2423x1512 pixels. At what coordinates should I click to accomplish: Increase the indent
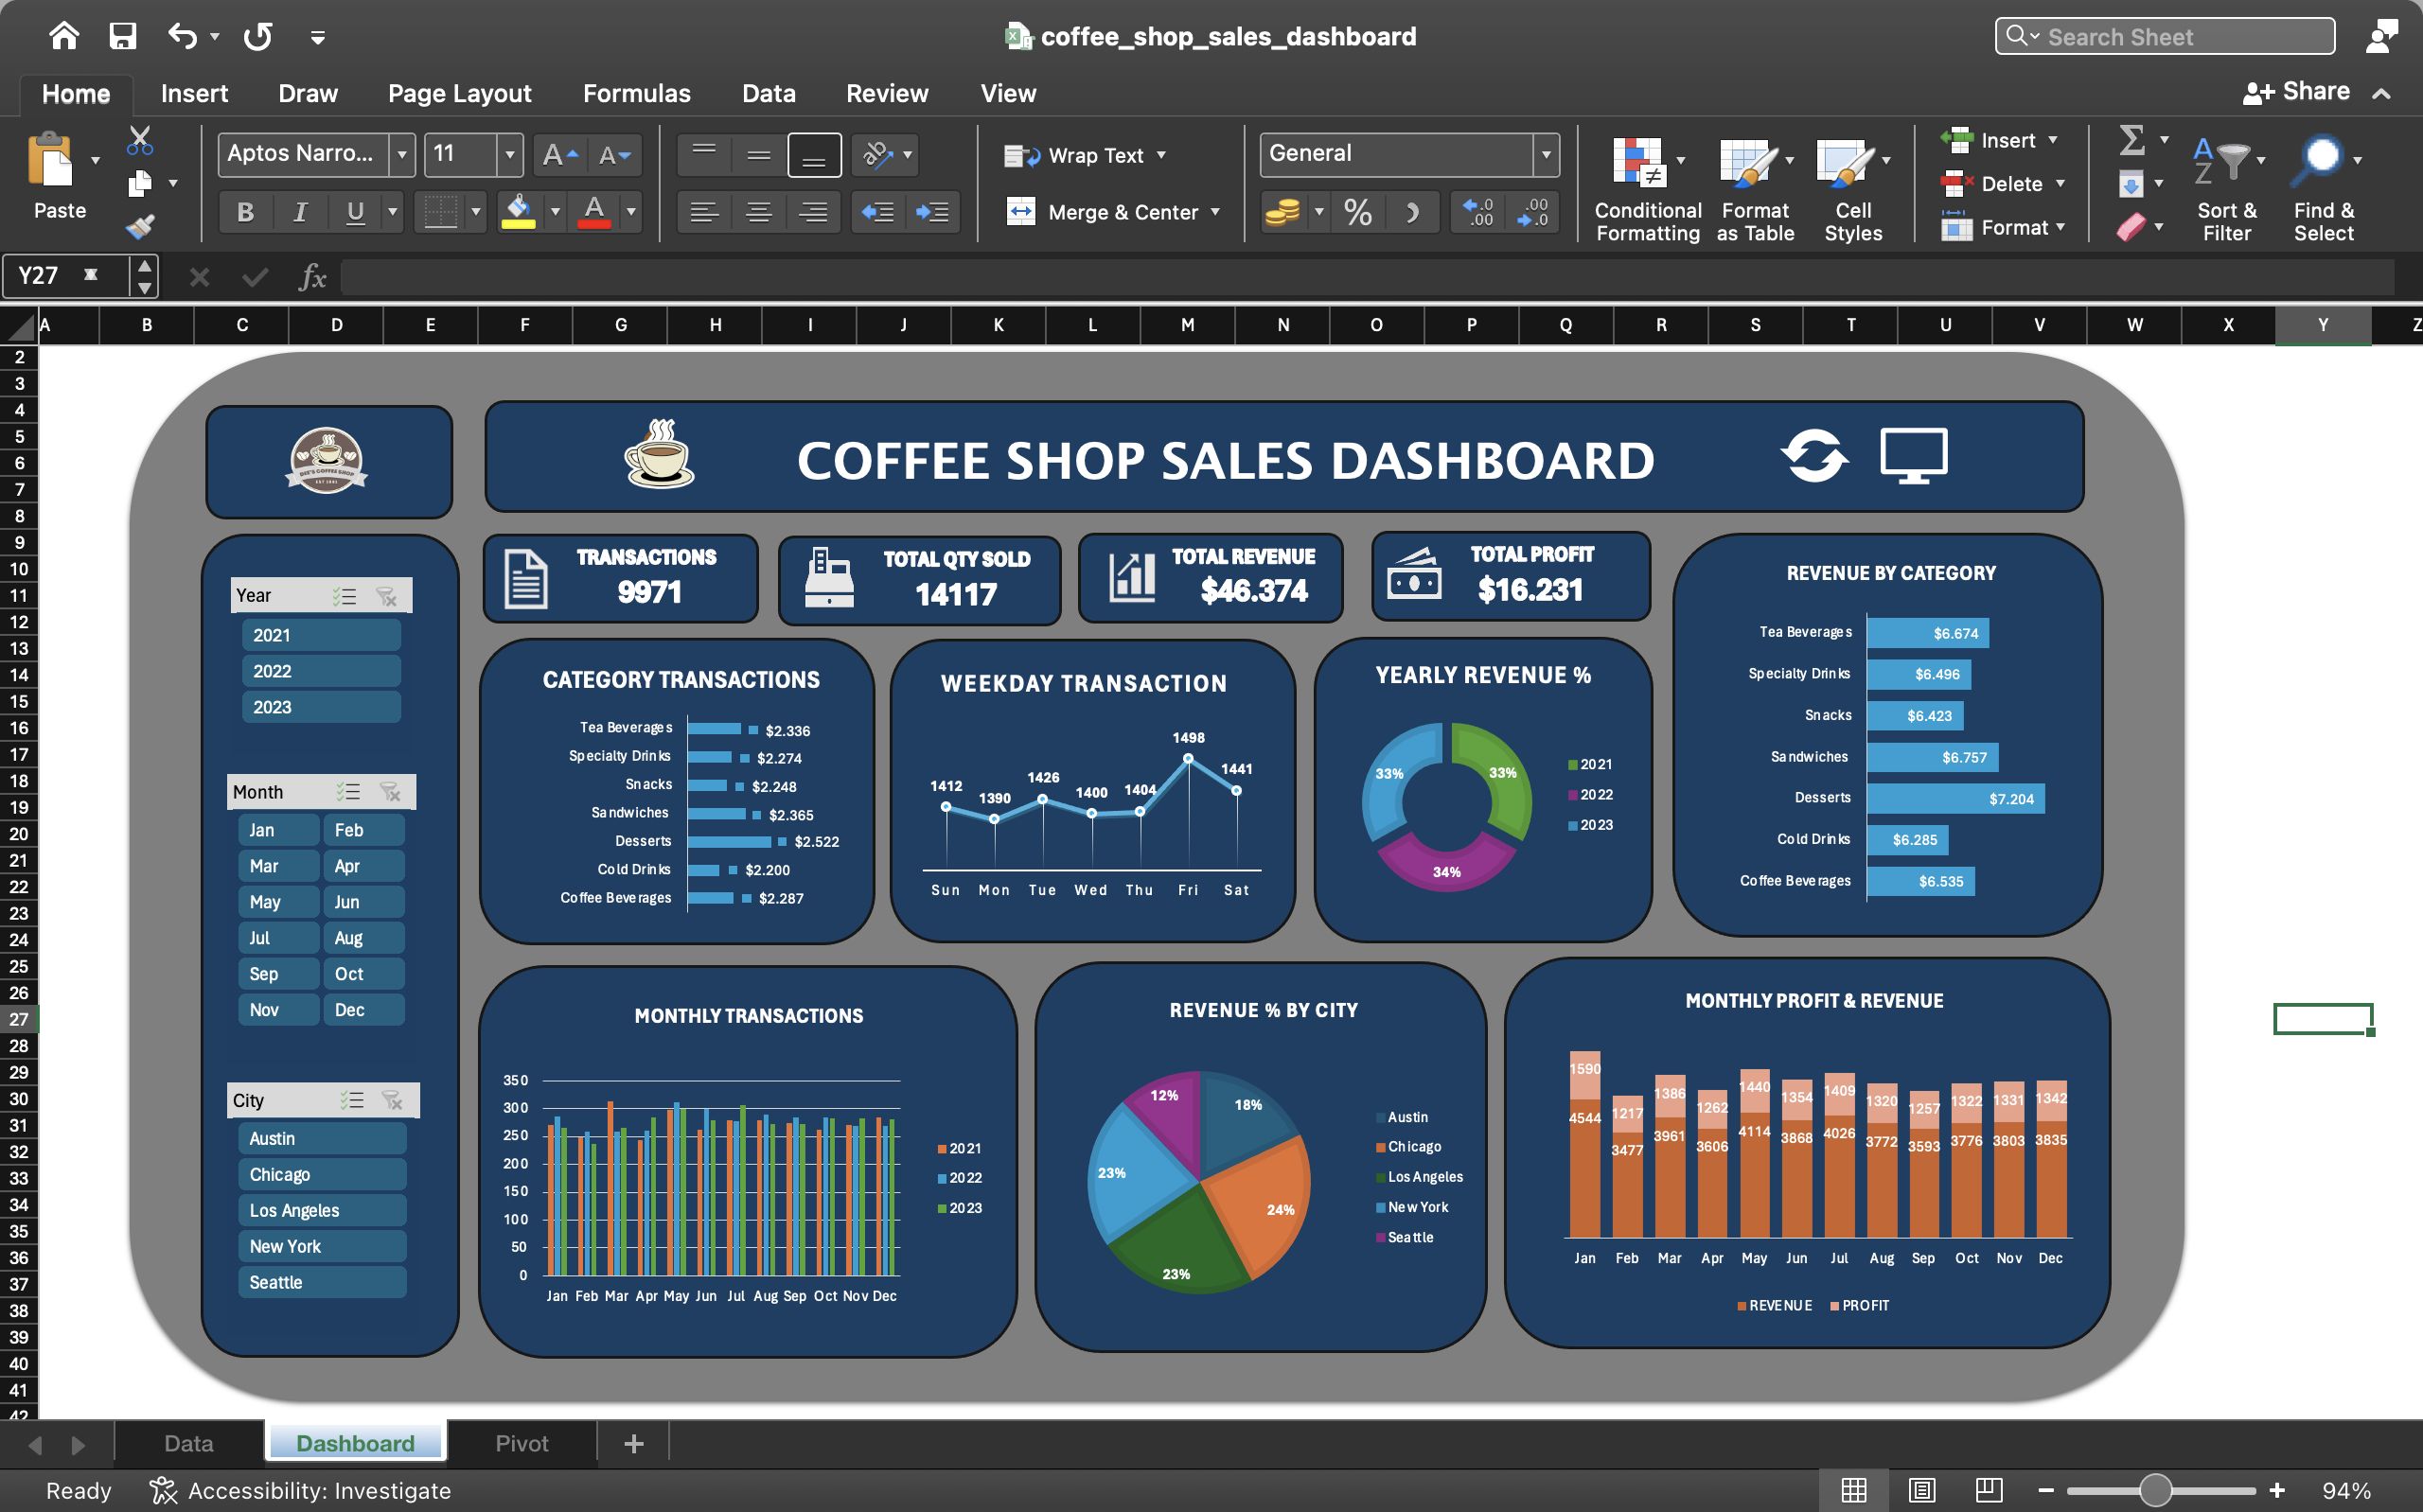pos(933,212)
